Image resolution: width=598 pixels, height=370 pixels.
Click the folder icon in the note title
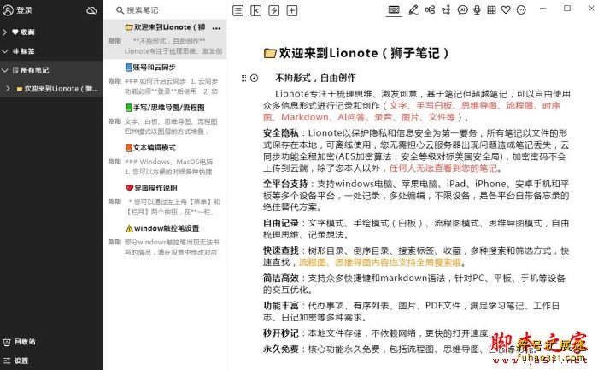(x=270, y=53)
